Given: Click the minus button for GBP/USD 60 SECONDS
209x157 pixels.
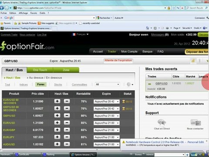Looking at the screenshot, I should pyautogui.click(x=67, y=108).
